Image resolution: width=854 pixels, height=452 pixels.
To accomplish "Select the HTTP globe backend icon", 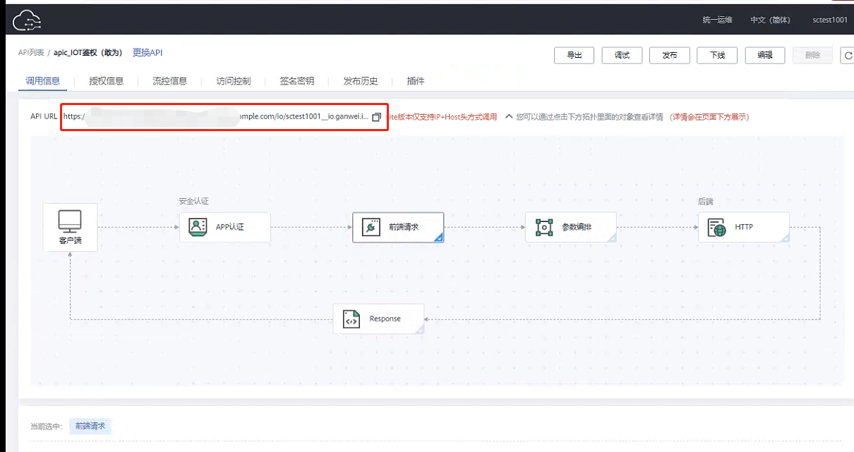I will coord(717,227).
